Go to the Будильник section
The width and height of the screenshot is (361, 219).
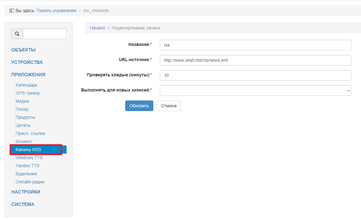26,173
